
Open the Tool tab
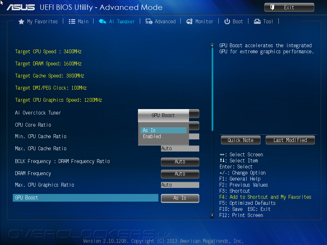pyautogui.click(x=263, y=21)
